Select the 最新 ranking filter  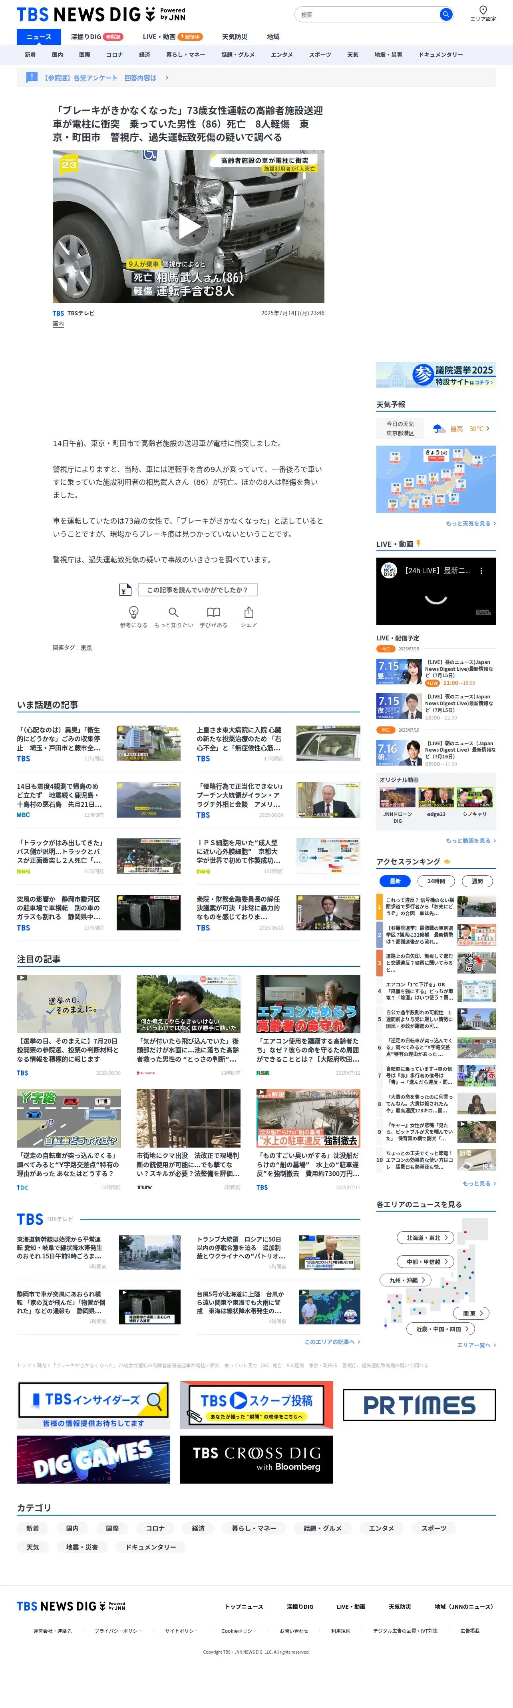click(395, 881)
